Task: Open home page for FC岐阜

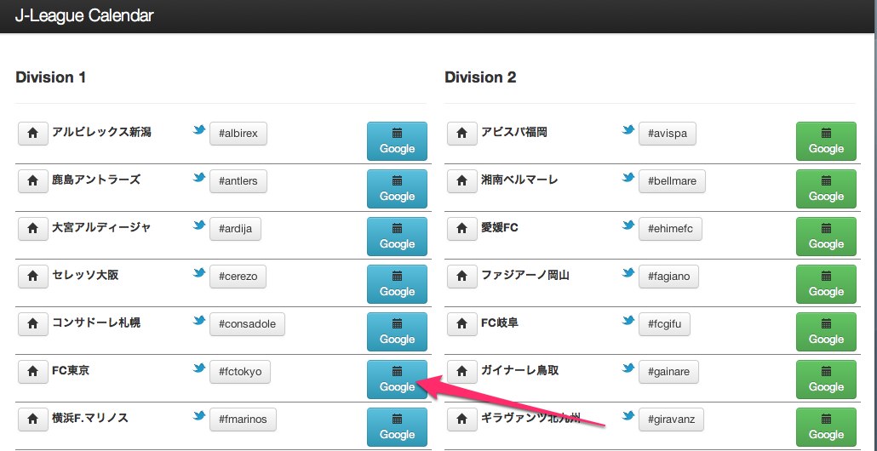Action: click(x=462, y=323)
